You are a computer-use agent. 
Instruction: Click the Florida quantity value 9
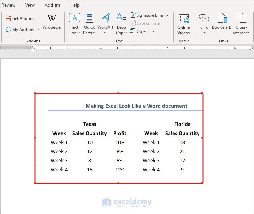point(182,170)
